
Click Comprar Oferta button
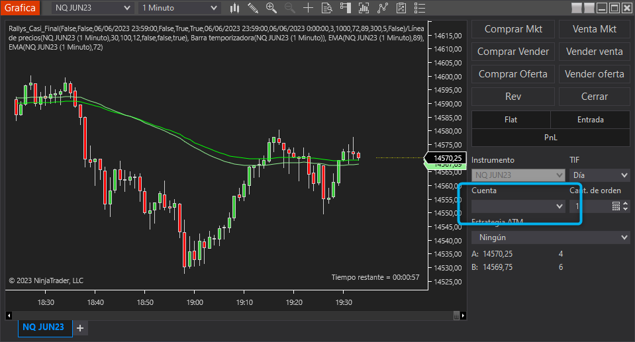pyautogui.click(x=513, y=74)
